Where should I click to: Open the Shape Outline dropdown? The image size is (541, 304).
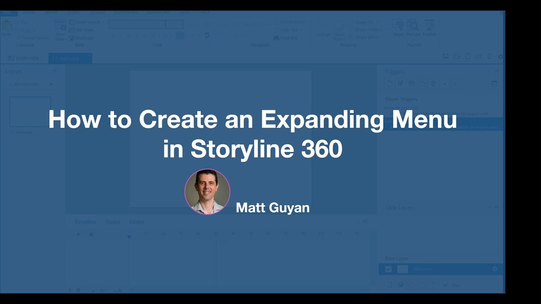[x=368, y=30]
